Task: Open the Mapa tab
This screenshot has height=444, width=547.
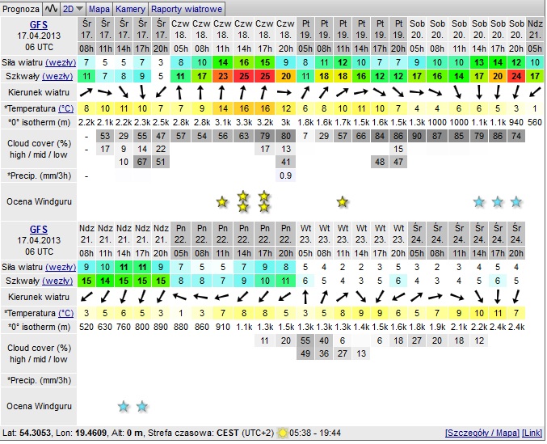Action: 99,9
